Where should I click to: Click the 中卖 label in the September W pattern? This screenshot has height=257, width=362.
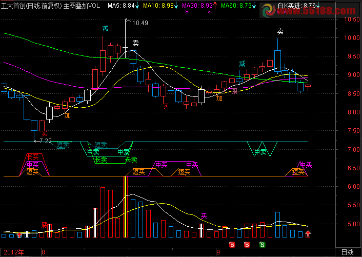click(260, 152)
